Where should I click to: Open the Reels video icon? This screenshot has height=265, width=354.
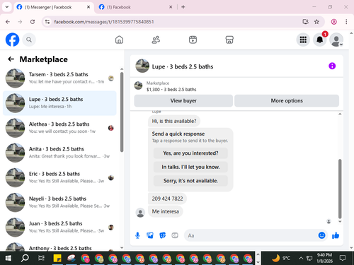coord(193,40)
